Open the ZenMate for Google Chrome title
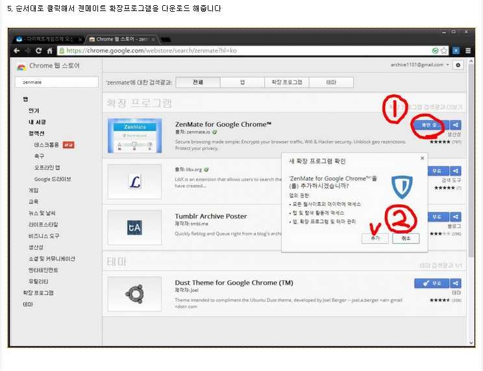This screenshot has height=371, width=483. 223,124
